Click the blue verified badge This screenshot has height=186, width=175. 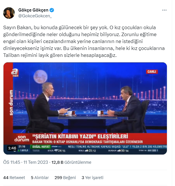coord(52,10)
